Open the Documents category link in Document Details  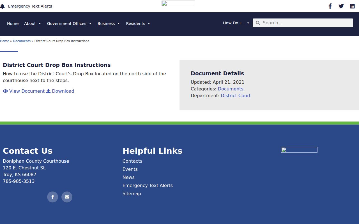(x=231, y=89)
